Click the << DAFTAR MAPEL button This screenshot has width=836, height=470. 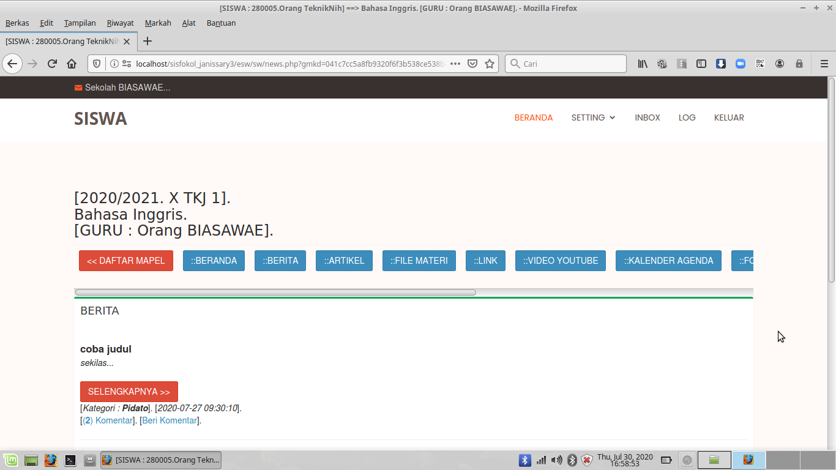[126, 261]
